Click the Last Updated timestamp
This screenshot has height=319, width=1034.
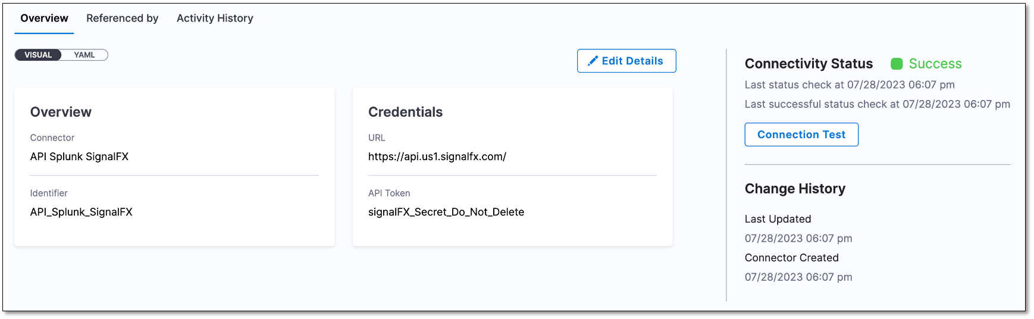pos(798,239)
